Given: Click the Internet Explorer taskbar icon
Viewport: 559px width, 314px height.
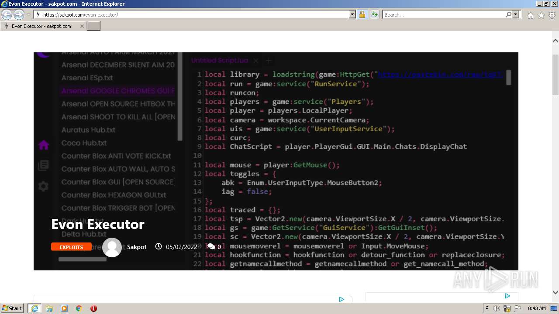Looking at the screenshot, I should click(x=34, y=308).
